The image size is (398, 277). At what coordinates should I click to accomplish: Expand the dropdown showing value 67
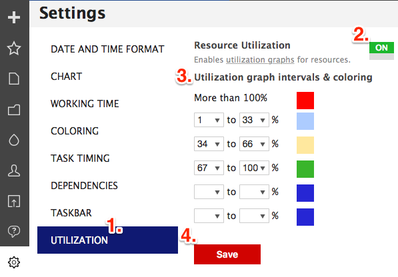(x=209, y=168)
